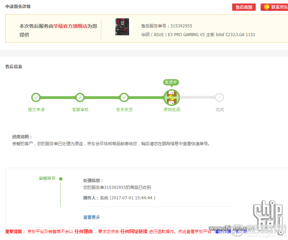The height and width of the screenshot is (240, 288).
Task: Open the 华硕官方旗舰店 store link
Action: click(x=70, y=26)
